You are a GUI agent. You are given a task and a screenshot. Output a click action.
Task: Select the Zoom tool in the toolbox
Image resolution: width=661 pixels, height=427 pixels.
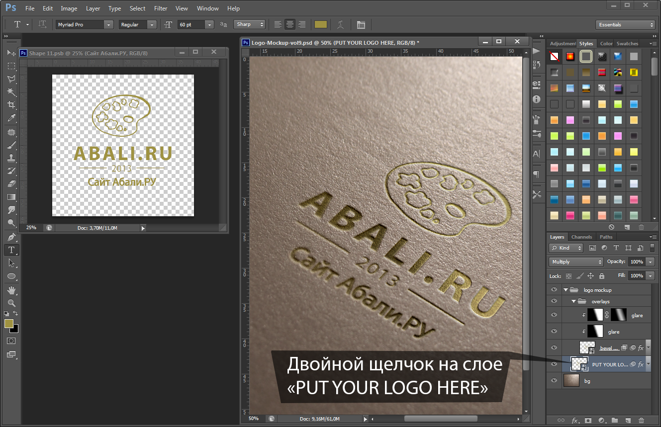pos(11,303)
